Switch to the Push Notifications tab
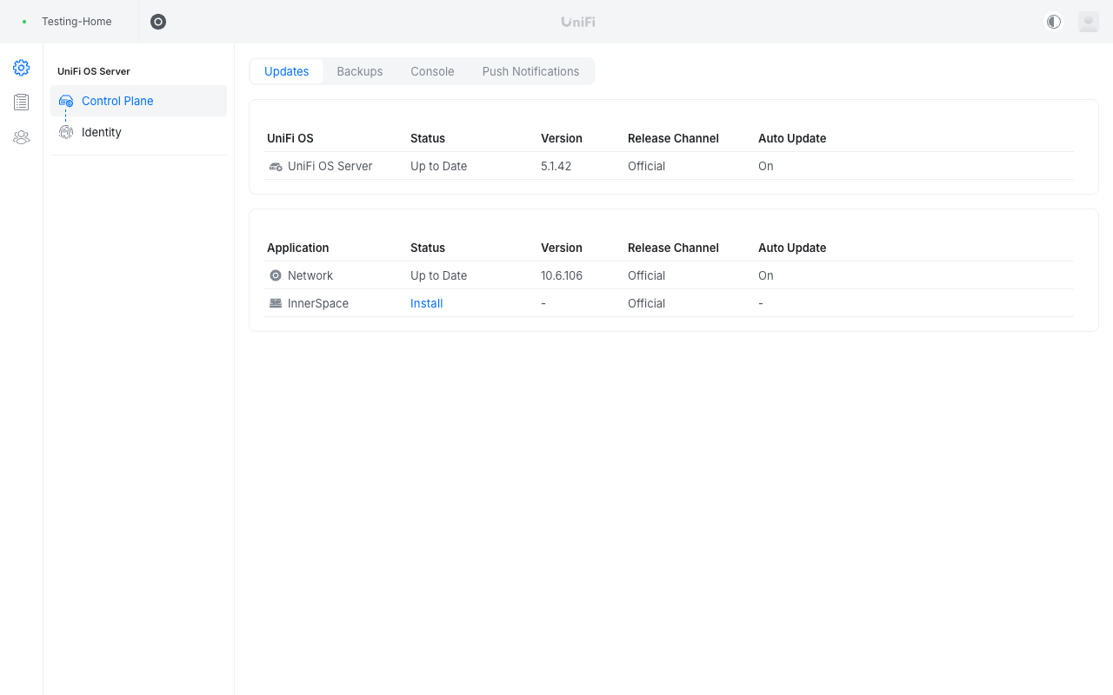The height and width of the screenshot is (695, 1113). (530, 71)
